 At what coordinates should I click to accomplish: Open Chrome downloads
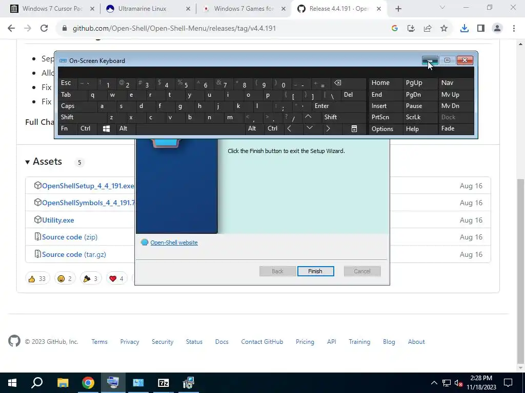465,29
